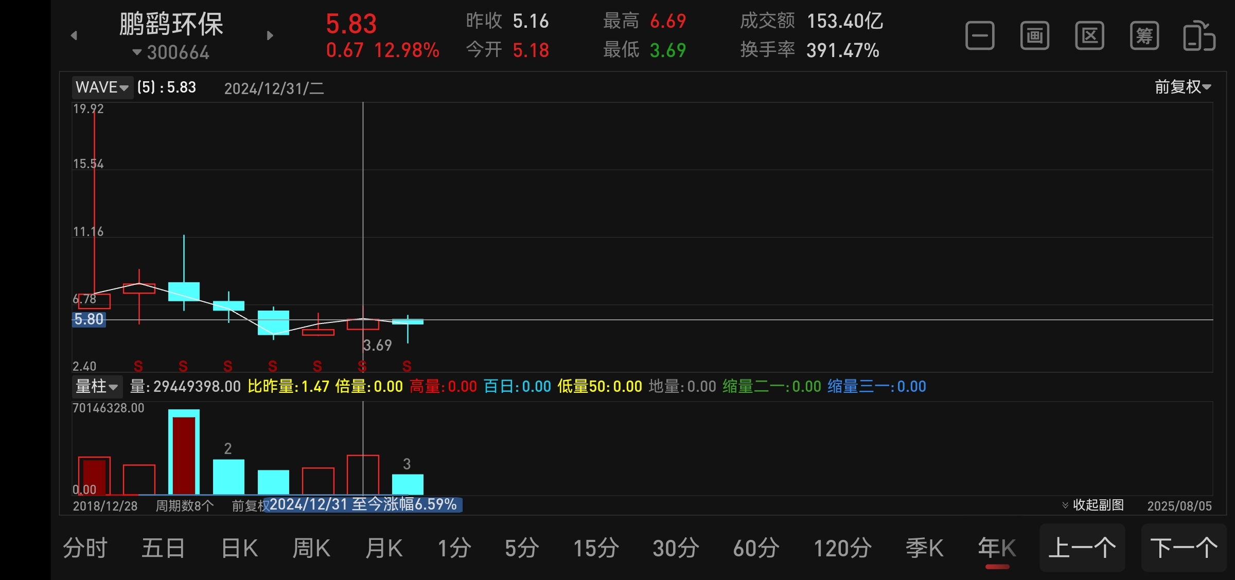Tap the 百日:0.00 indicator
The height and width of the screenshot is (580, 1235).
[517, 386]
